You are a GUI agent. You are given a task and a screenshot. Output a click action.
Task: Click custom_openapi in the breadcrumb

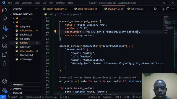pyautogui.click(x=72, y=14)
